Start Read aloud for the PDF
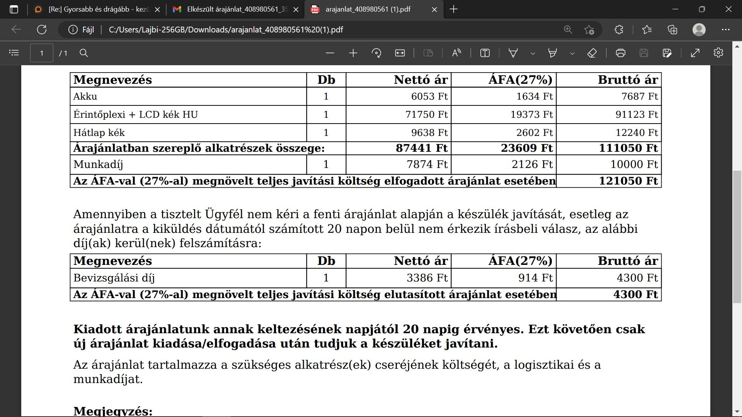Screen dimensions: 742x417 pos(456,53)
